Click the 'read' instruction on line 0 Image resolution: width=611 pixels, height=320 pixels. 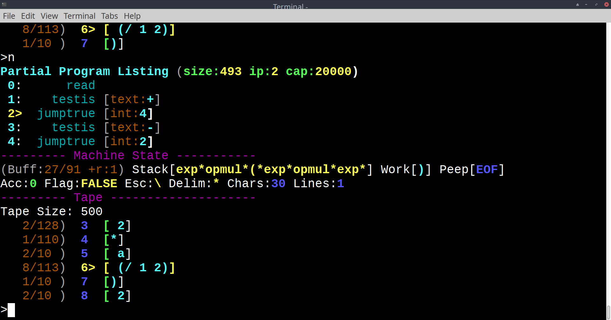(81, 85)
